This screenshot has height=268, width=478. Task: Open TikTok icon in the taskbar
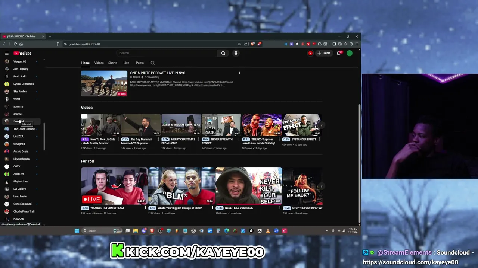point(251,231)
